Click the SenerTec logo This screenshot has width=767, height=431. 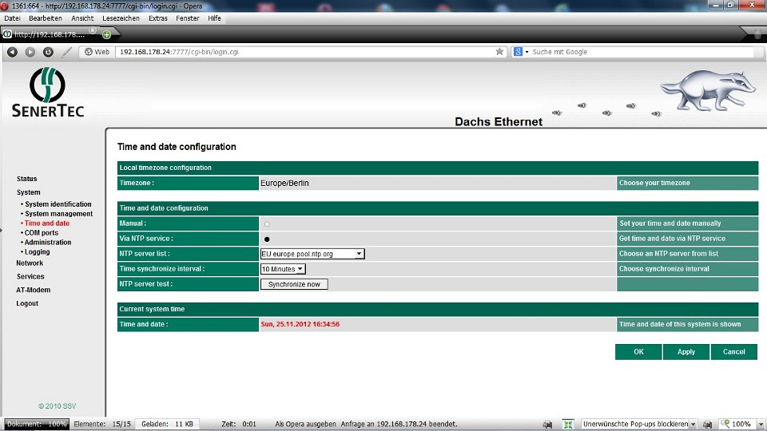click(x=48, y=93)
